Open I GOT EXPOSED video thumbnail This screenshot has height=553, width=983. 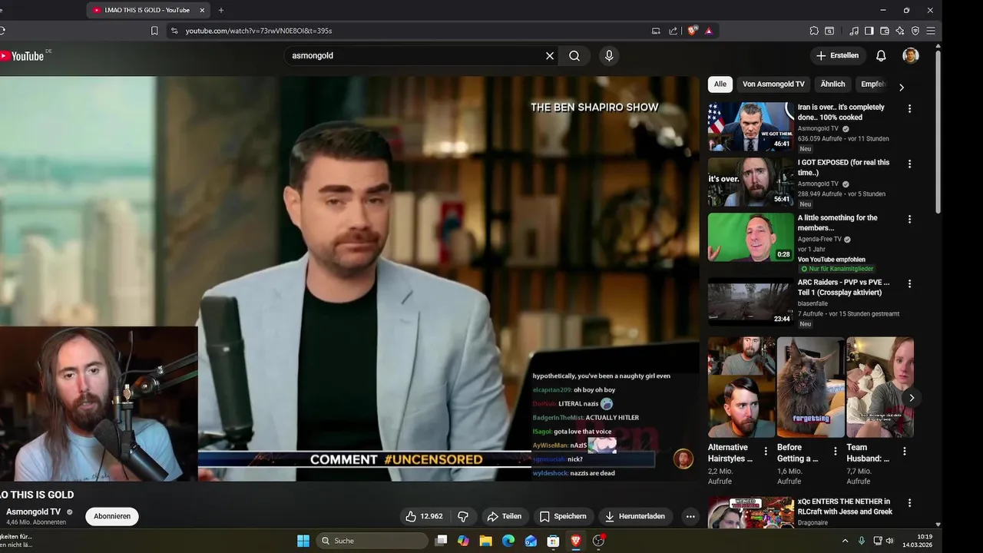[x=750, y=182]
